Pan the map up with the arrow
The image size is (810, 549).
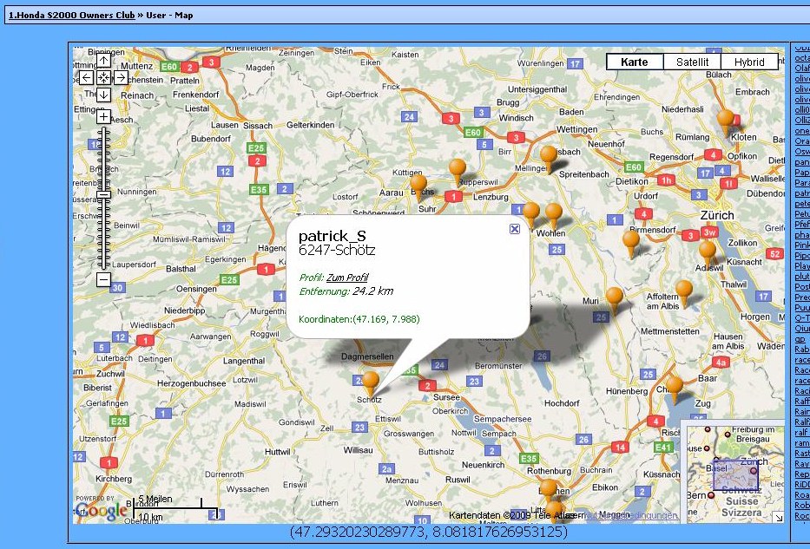[x=103, y=61]
